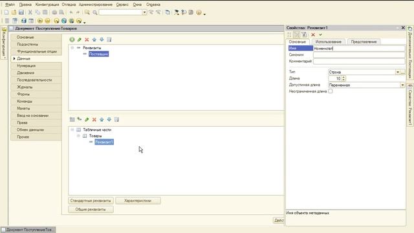Select the Макеты section tab
This screenshot has width=414, height=233.
click(36, 109)
